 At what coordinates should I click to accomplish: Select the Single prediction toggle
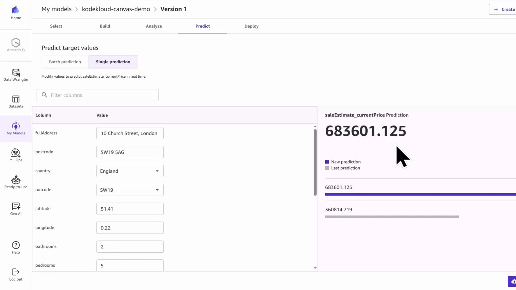coord(113,62)
